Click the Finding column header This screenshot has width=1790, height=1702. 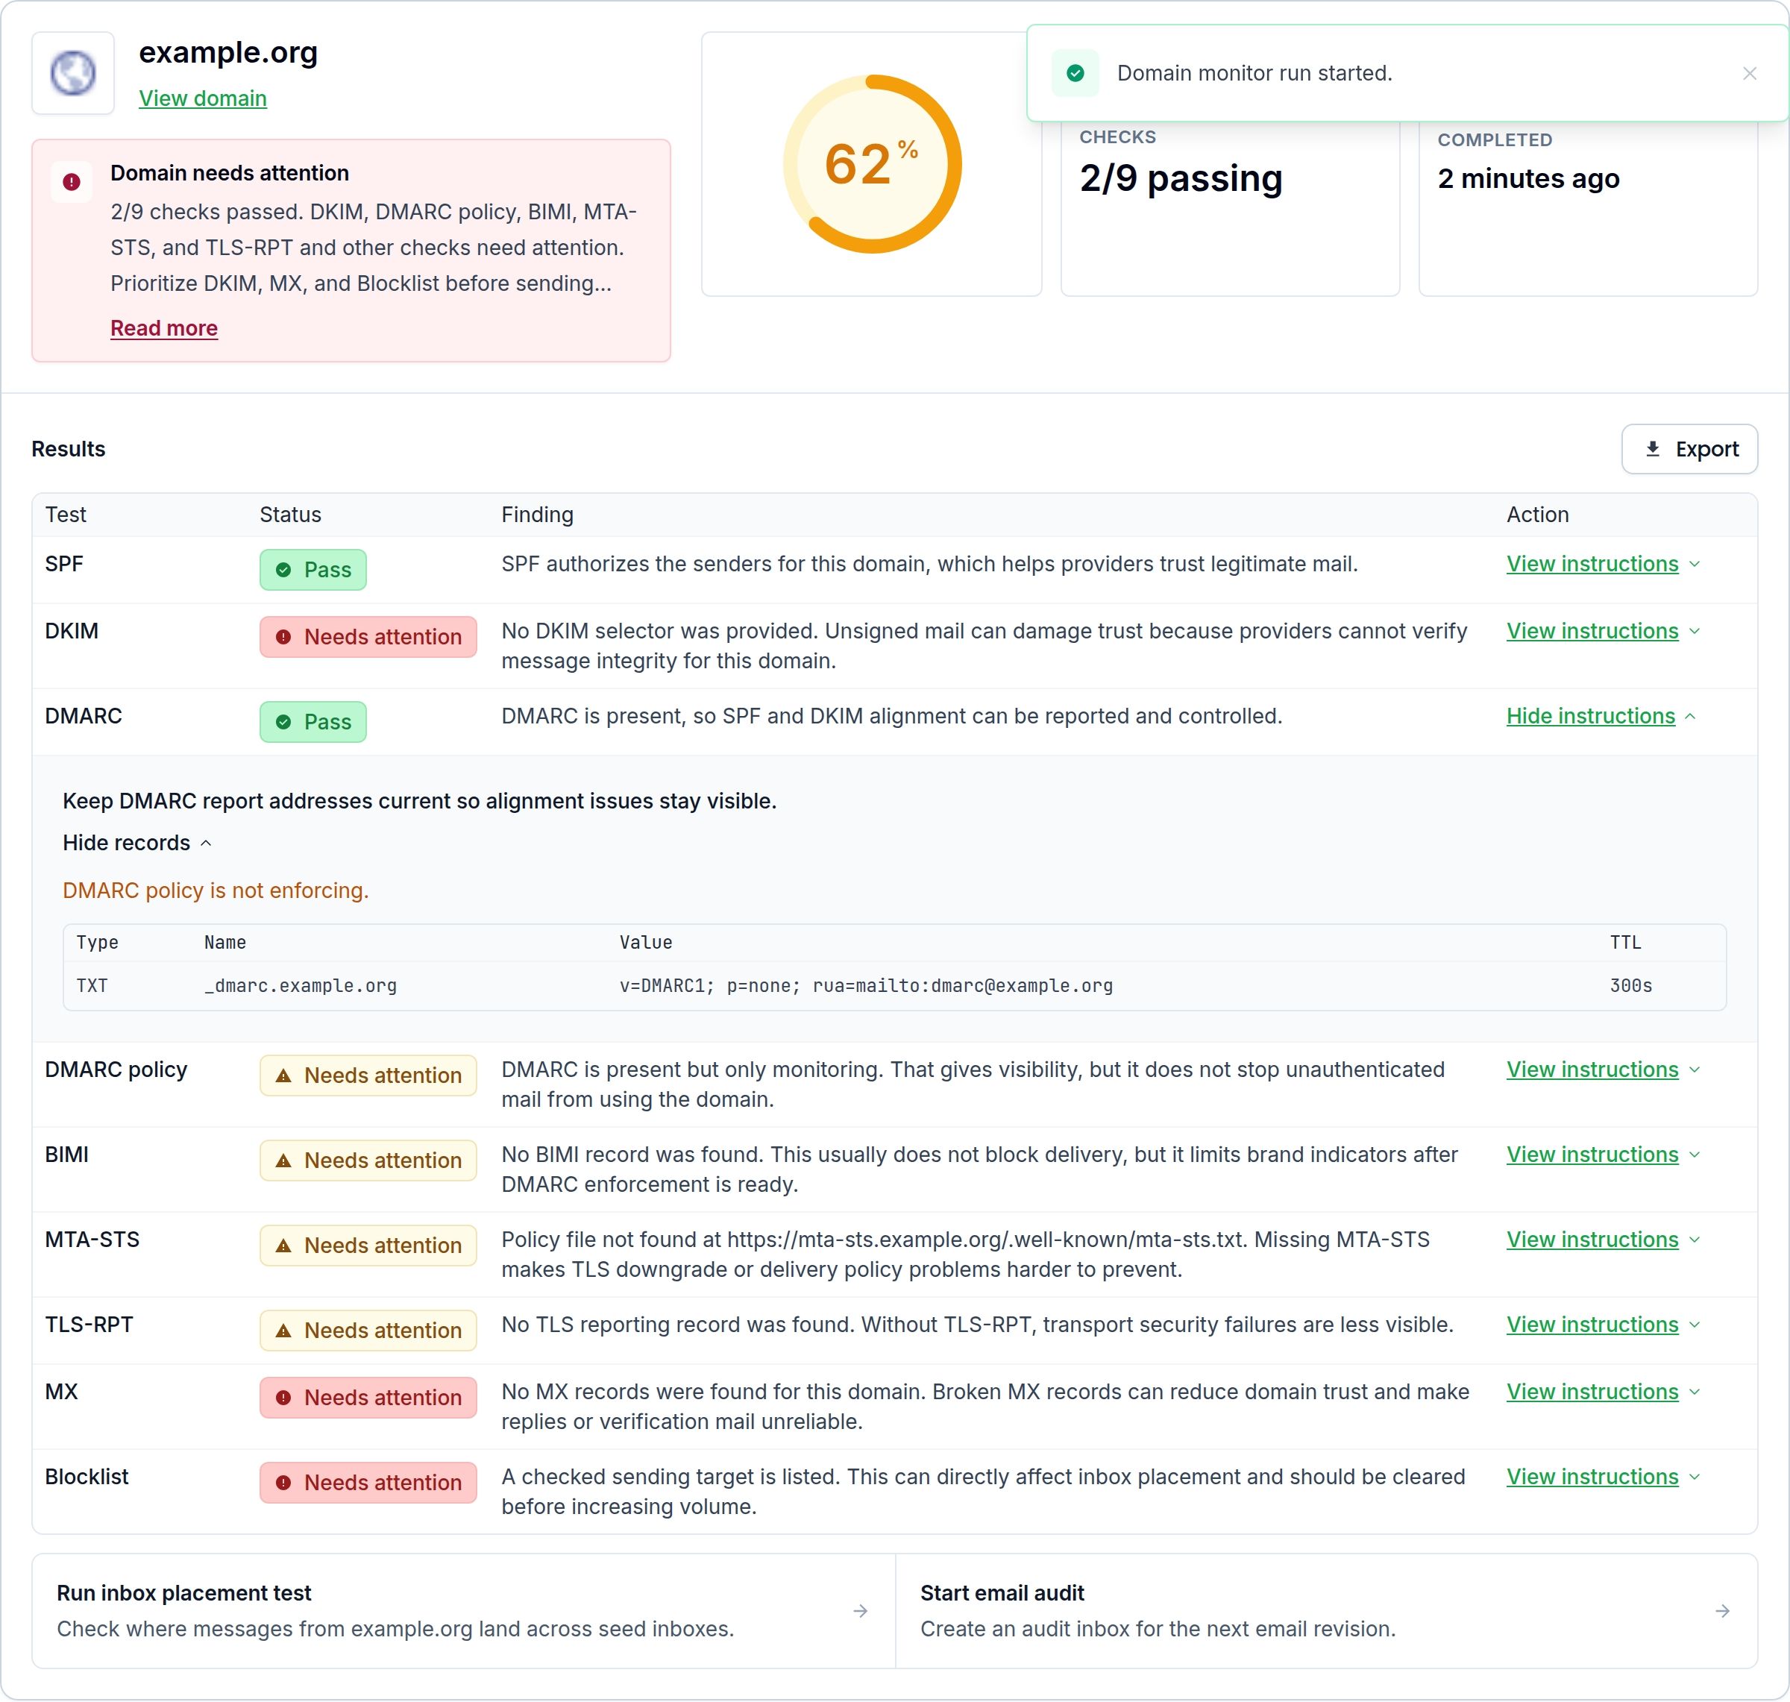click(x=537, y=515)
